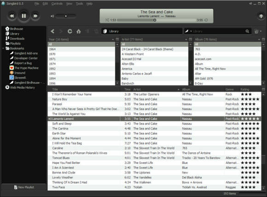The height and width of the screenshot is (197, 267).
Task: Reload the page with refresh icon
Action: pyautogui.click(x=70, y=31)
